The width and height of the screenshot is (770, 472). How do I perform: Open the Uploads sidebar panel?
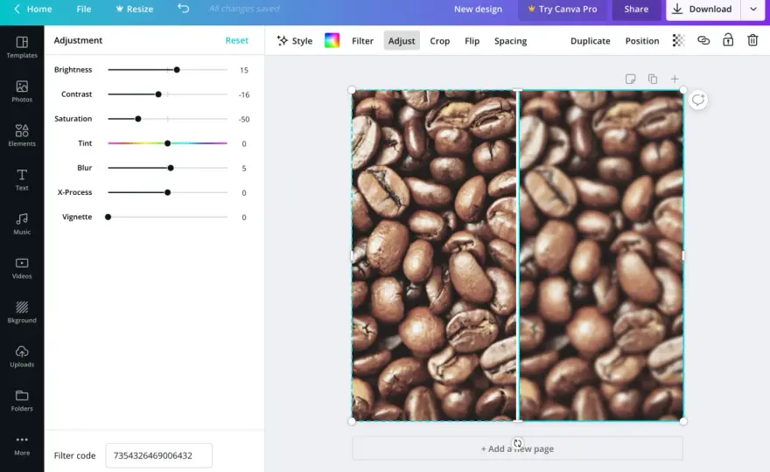22,357
